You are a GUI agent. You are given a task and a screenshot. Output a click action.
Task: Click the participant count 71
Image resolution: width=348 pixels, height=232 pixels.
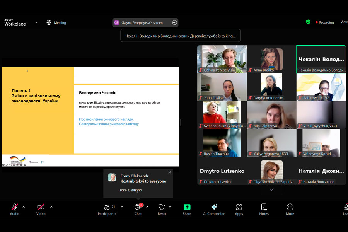(x=113, y=207)
